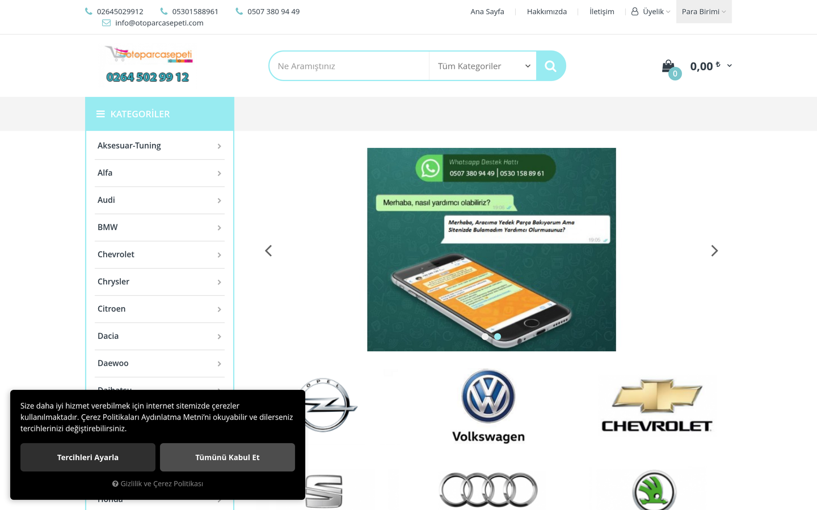Select the Audi four-rings logo
The width and height of the screenshot is (817, 510).
click(488, 490)
